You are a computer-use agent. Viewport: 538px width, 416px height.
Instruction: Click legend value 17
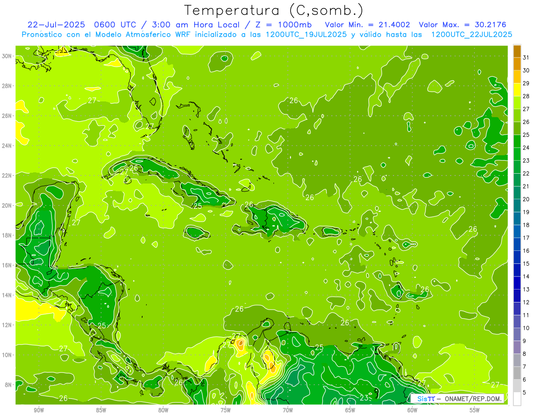[526, 238]
